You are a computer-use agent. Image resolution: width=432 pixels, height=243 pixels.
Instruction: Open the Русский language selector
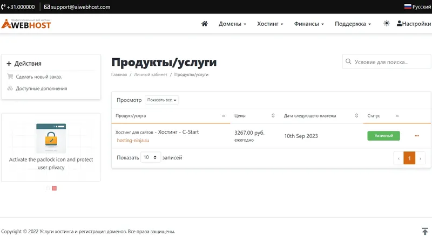pos(417,6)
